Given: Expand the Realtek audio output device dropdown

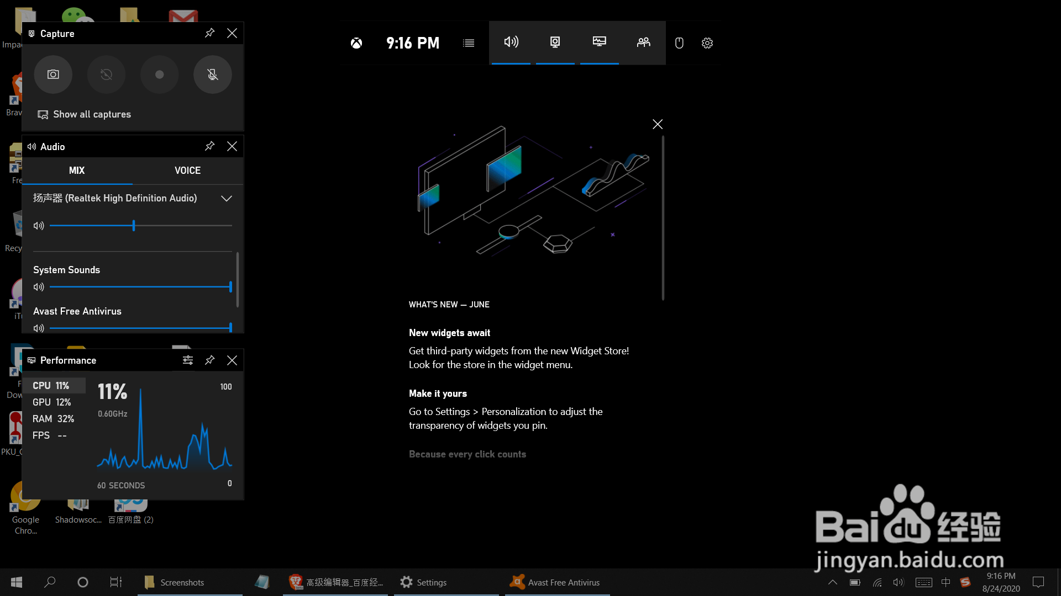Looking at the screenshot, I should click(226, 198).
